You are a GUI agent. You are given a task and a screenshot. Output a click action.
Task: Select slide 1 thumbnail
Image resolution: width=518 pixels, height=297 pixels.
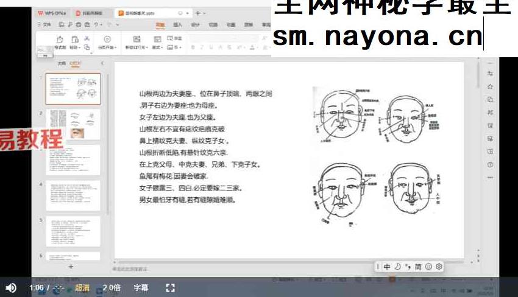pyautogui.click(x=73, y=89)
